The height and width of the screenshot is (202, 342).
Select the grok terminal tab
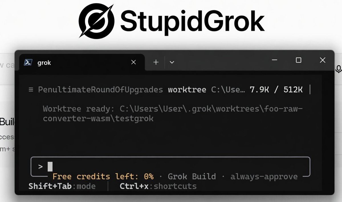pyautogui.click(x=82, y=62)
